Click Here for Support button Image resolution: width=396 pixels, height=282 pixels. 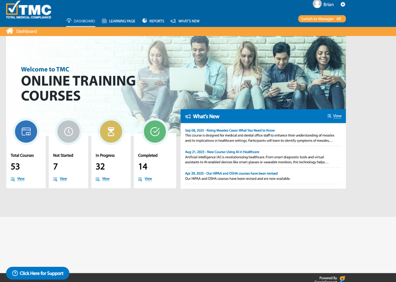point(38,273)
